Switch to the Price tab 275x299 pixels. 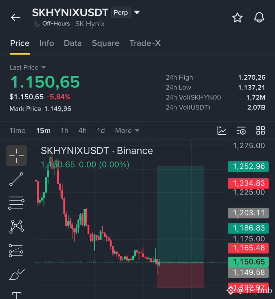click(20, 43)
